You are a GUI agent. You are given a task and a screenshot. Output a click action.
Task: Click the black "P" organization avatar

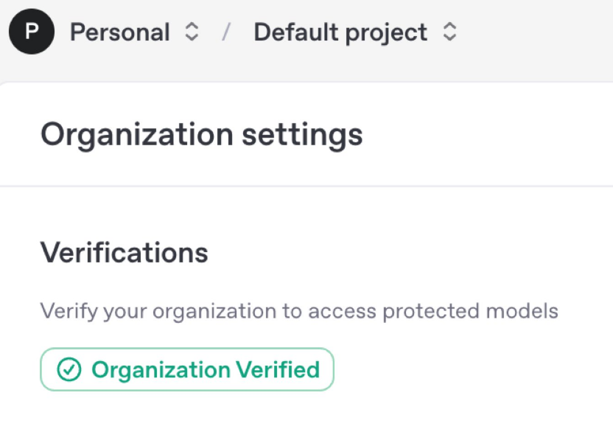click(32, 31)
